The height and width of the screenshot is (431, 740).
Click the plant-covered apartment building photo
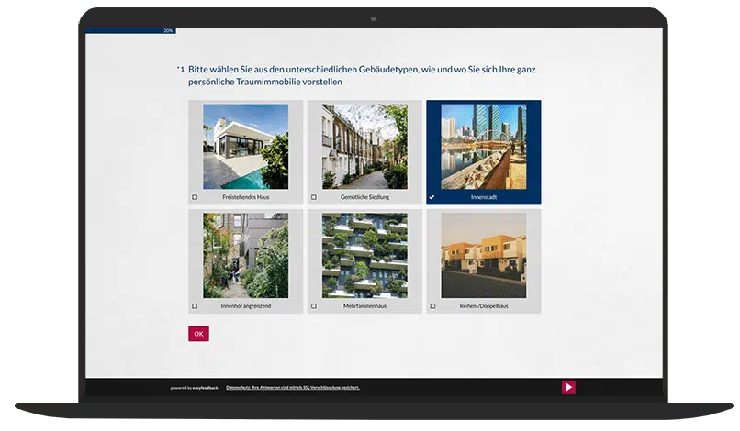(364, 255)
